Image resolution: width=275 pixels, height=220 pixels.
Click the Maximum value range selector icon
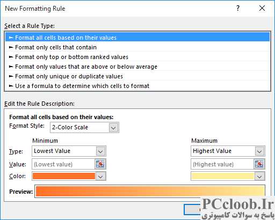pyautogui.click(x=259, y=164)
